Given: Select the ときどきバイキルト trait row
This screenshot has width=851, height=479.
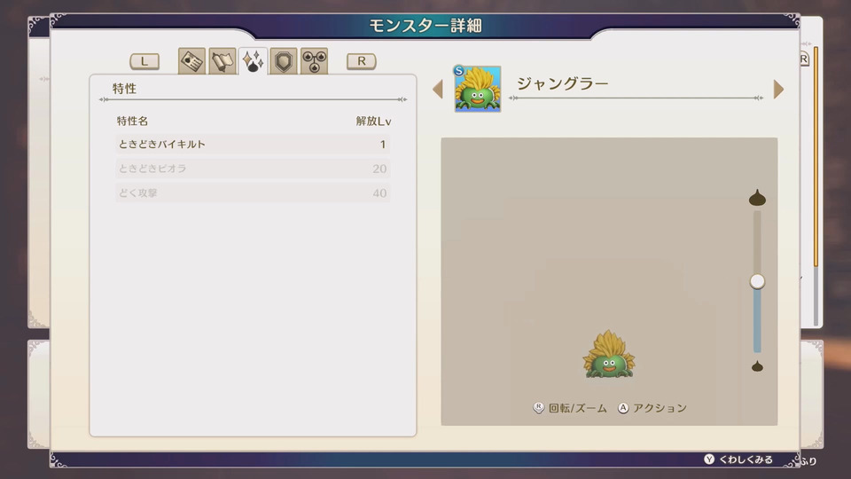Looking at the screenshot, I should (253, 145).
